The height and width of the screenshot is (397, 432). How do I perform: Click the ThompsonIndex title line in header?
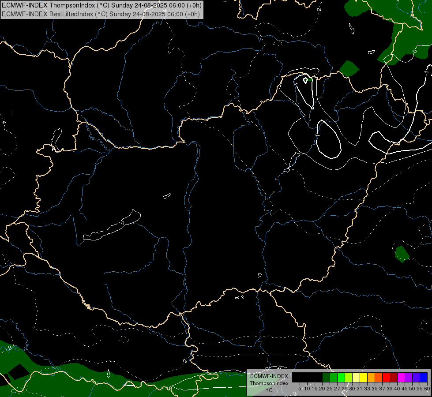click(x=101, y=5)
